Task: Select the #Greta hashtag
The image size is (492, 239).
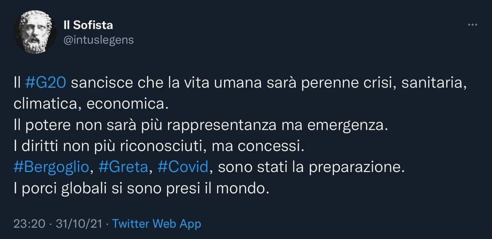Action: coord(123,168)
